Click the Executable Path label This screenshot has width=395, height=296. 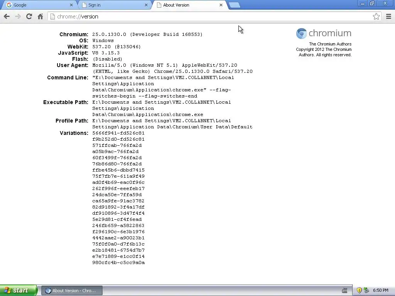(66, 102)
